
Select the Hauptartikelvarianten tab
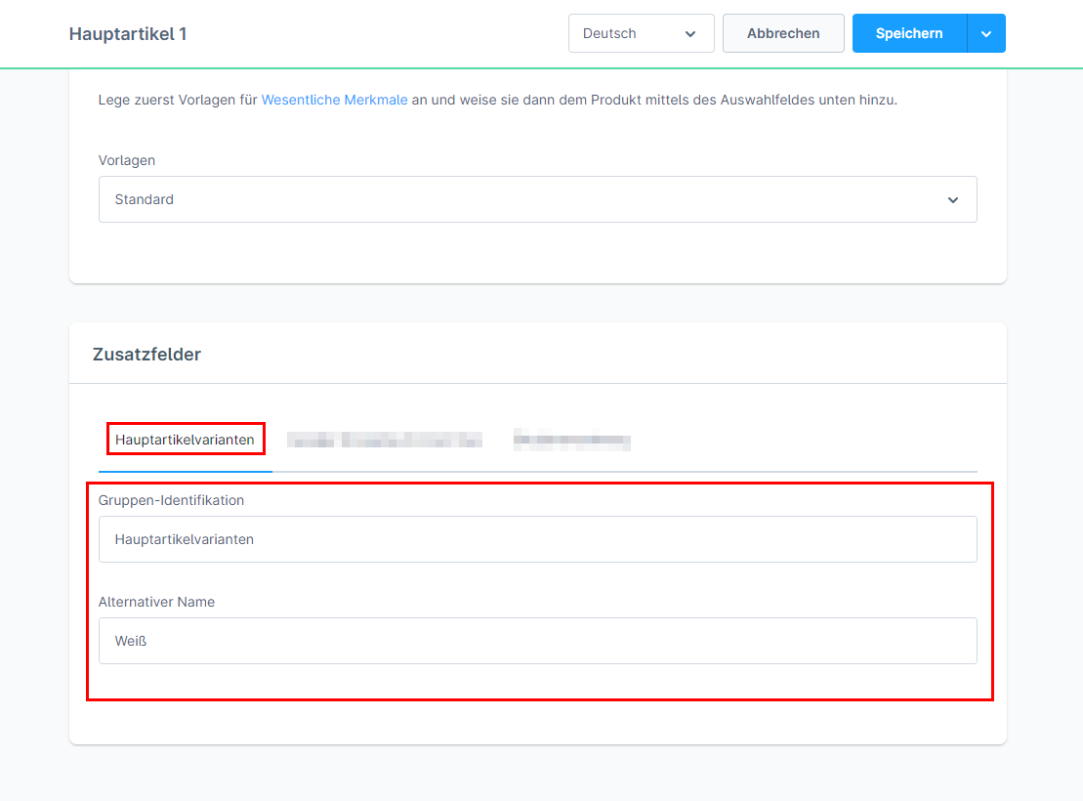185,440
